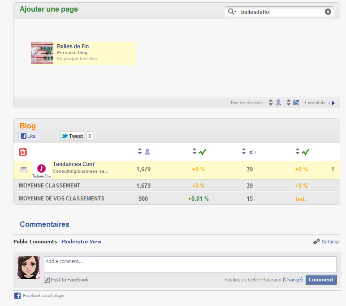Viewport: 346px width, 306px height.
Task: Click the 1 résultats count text
Action: (315, 102)
